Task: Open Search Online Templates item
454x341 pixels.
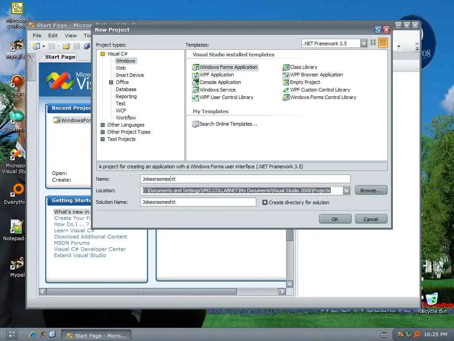Action: [225, 124]
